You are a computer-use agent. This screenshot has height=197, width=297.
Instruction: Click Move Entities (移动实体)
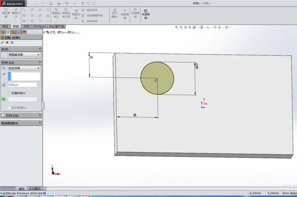point(90,21)
